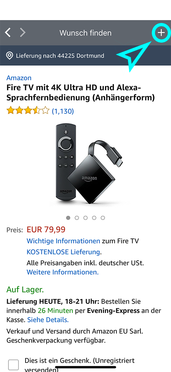Go forward with the right arrow

[23, 32]
